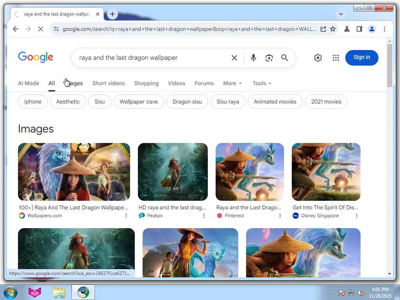
Task: Open the Disney Singapore image thumbnail
Action: click(326, 172)
